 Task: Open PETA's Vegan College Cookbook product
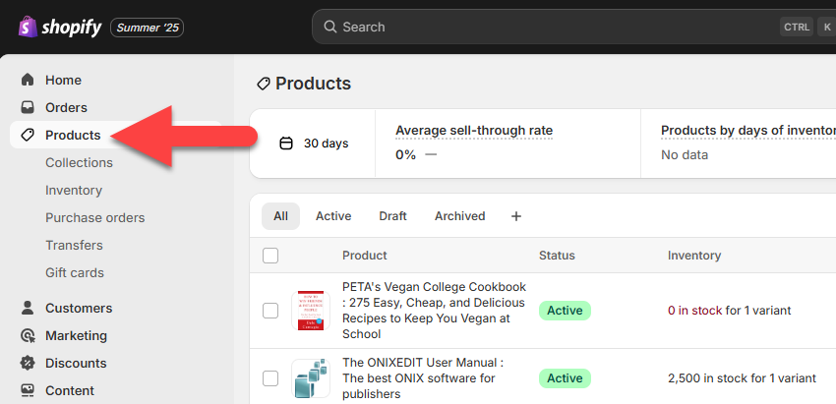click(434, 311)
